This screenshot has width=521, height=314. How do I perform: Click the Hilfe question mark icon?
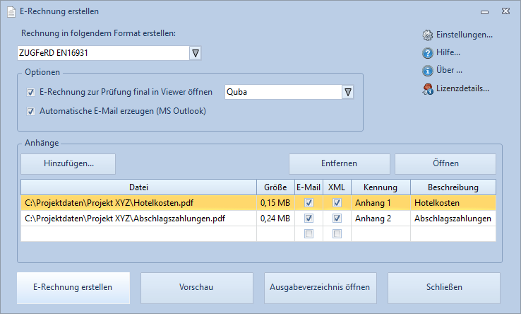pos(428,53)
